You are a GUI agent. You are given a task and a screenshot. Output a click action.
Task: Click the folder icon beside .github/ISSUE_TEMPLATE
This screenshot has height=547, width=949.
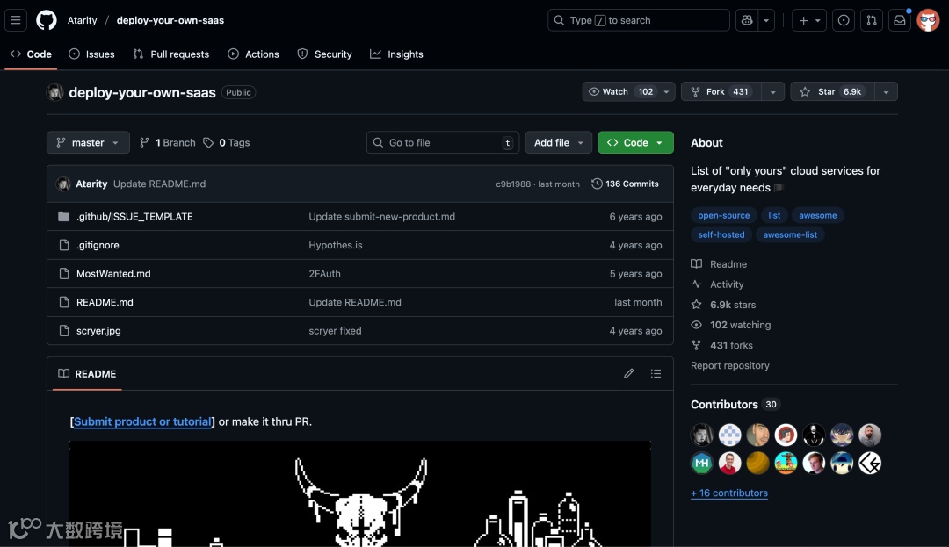pos(63,216)
